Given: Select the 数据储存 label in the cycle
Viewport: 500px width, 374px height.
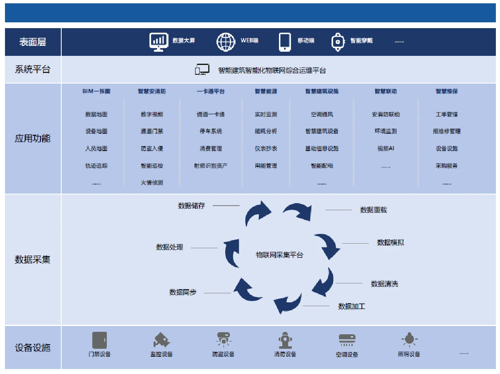Looking at the screenshot, I should [x=191, y=206].
